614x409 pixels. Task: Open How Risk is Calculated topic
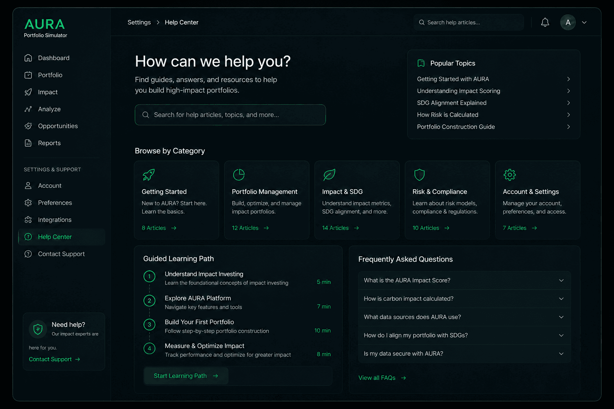(494, 115)
